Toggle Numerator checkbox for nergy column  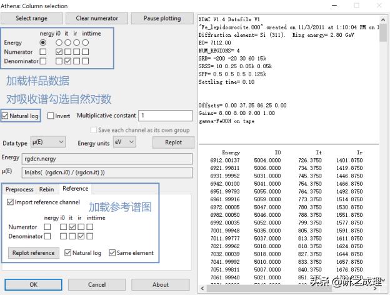point(43,52)
